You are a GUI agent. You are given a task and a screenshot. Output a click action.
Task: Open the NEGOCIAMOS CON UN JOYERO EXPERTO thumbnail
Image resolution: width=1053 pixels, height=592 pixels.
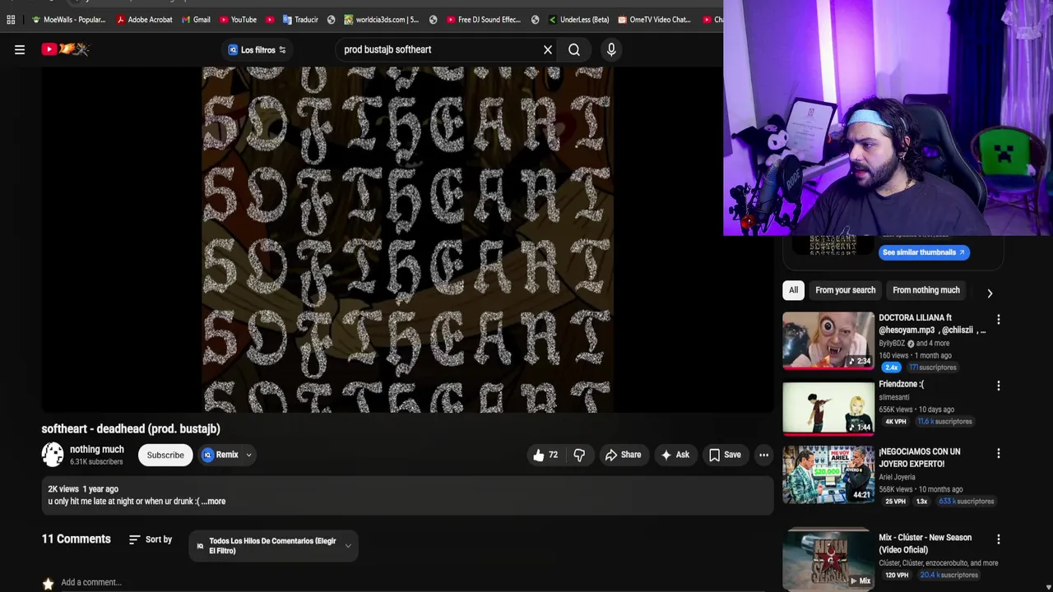click(828, 474)
